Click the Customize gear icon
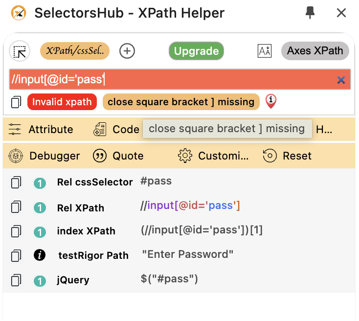This screenshot has height=321, width=359. tap(185, 156)
